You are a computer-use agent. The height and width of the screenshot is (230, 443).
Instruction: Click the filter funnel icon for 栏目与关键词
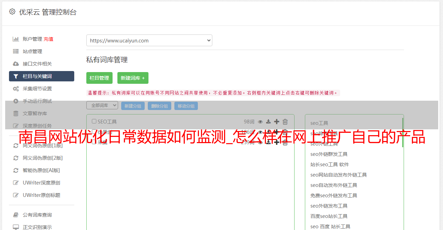16,76
